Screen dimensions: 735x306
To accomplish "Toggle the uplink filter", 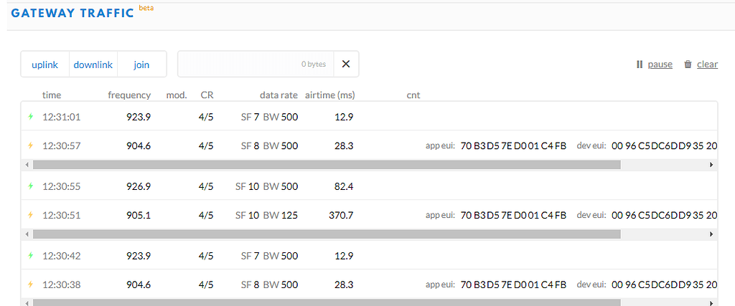I will coord(45,64).
